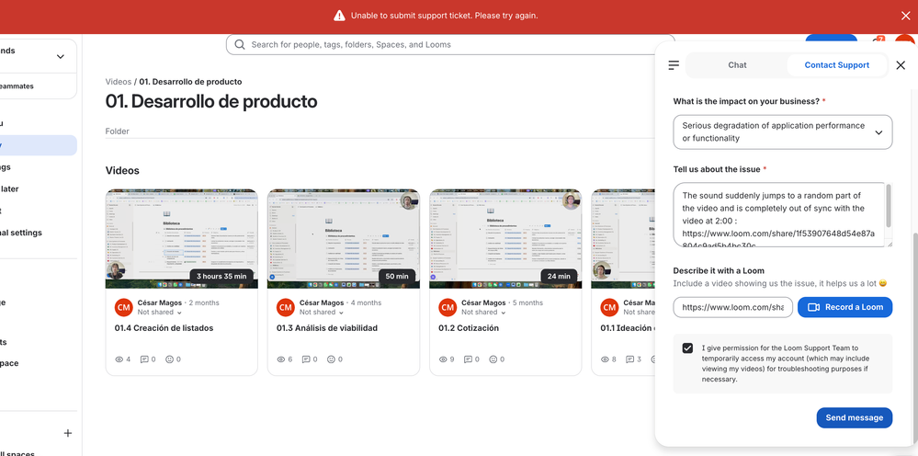Click reactions smiley icon on 01.2 card

point(493,359)
